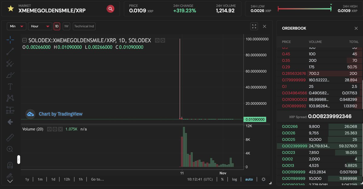
Task: Open the Hour interval dropdown
Action: (x=40, y=26)
